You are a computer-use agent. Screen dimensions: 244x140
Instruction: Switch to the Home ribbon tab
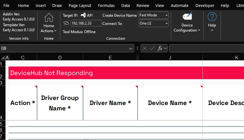click(x=23, y=6)
